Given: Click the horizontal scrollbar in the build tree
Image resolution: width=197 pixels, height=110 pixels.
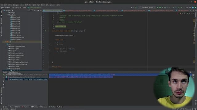Looking at the screenshot, I should coord(22,105).
